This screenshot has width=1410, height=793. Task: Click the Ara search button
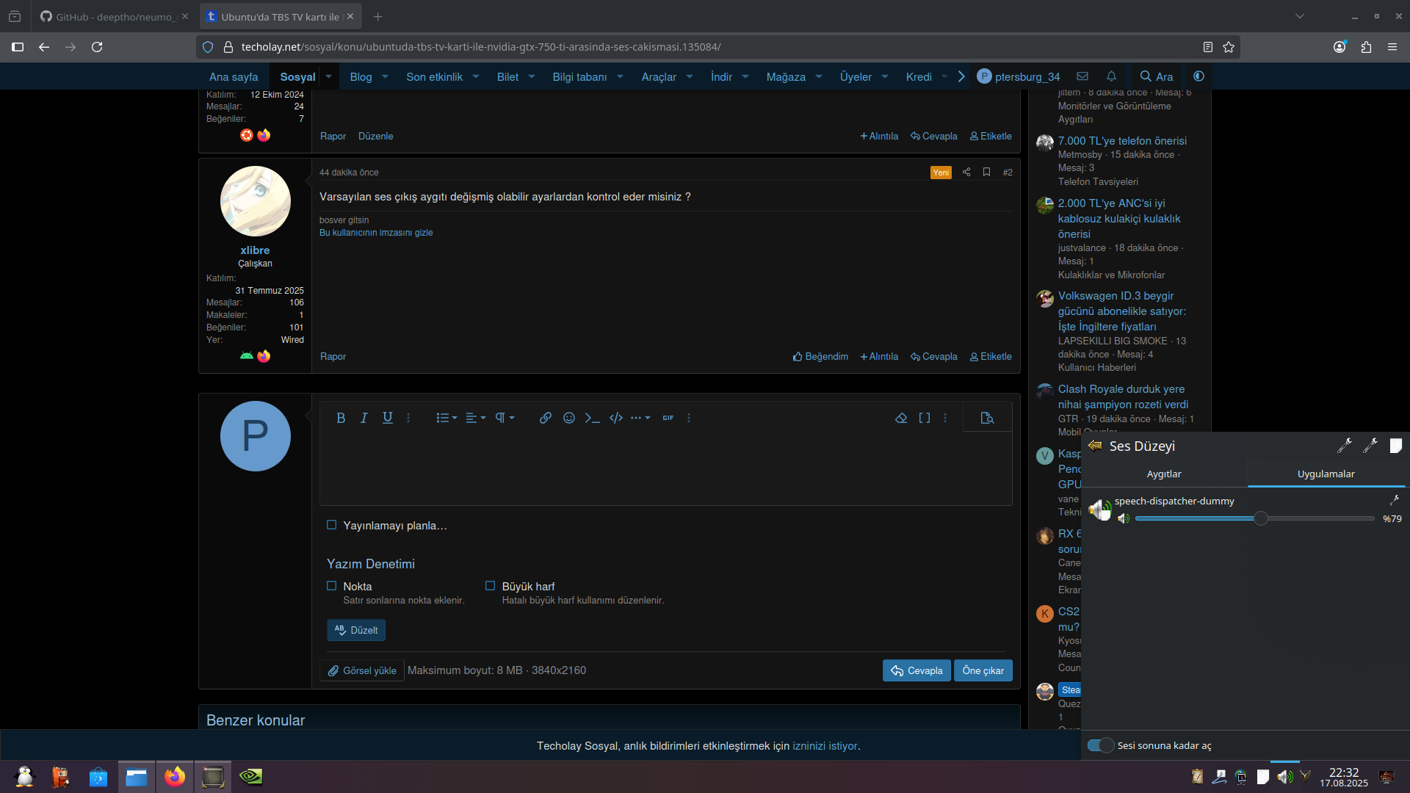pyautogui.click(x=1157, y=76)
